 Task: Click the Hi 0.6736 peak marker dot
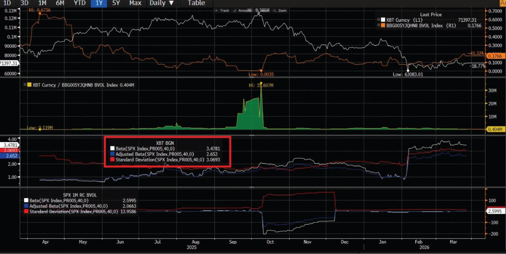point(40,14)
